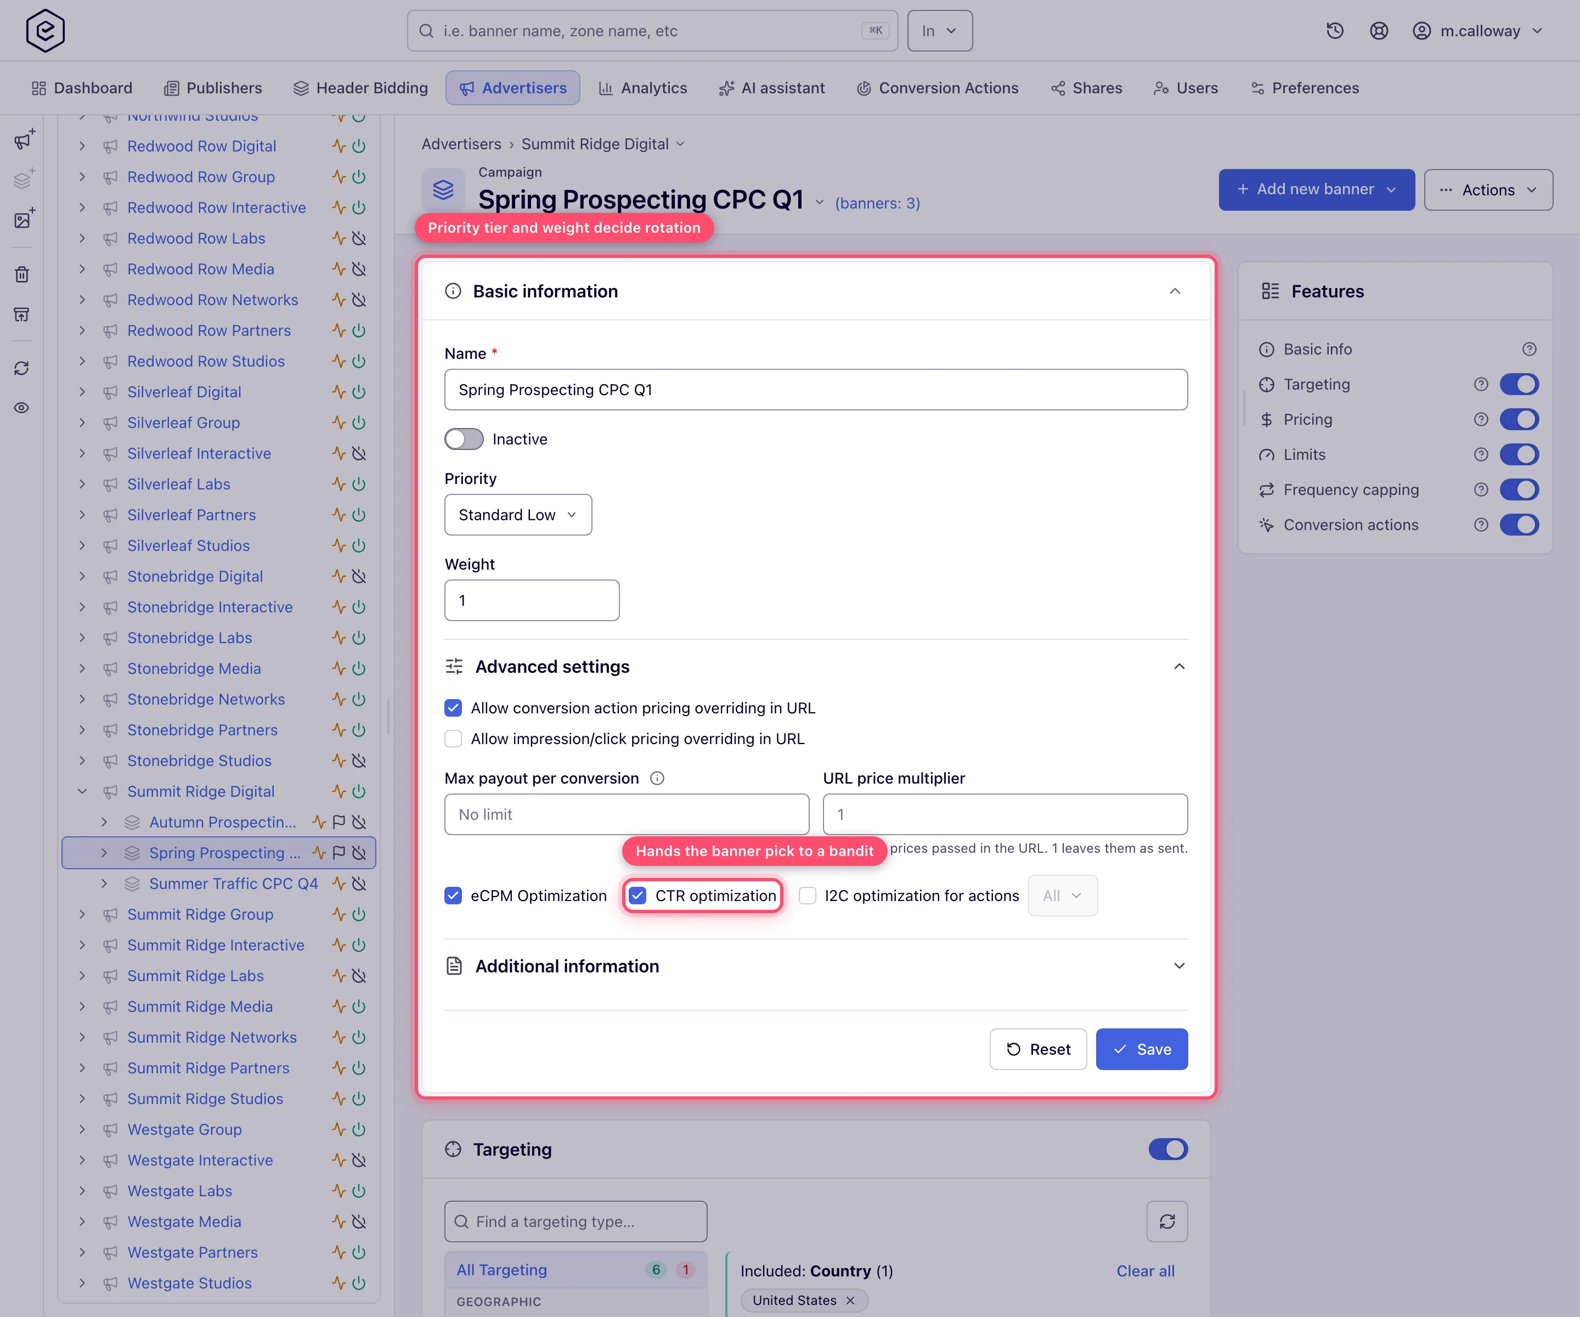Turn off the Frequency capping feature toggle
This screenshot has width=1580, height=1317.
[1519, 490]
